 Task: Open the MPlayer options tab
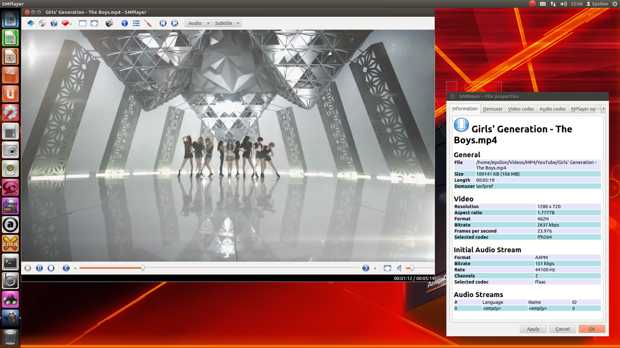pos(583,109)
